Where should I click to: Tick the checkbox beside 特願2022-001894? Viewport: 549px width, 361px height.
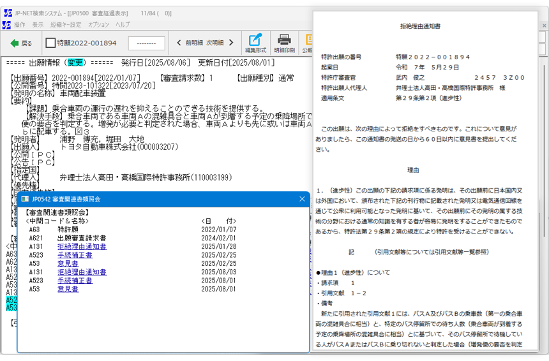coord(50,43)
